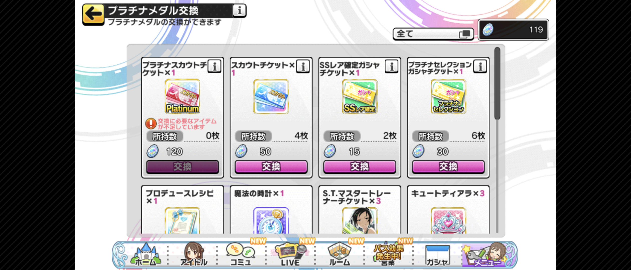The image size is (631, 270).
Task: Open the ガシャ tab
Action: (x=437, y=255)
